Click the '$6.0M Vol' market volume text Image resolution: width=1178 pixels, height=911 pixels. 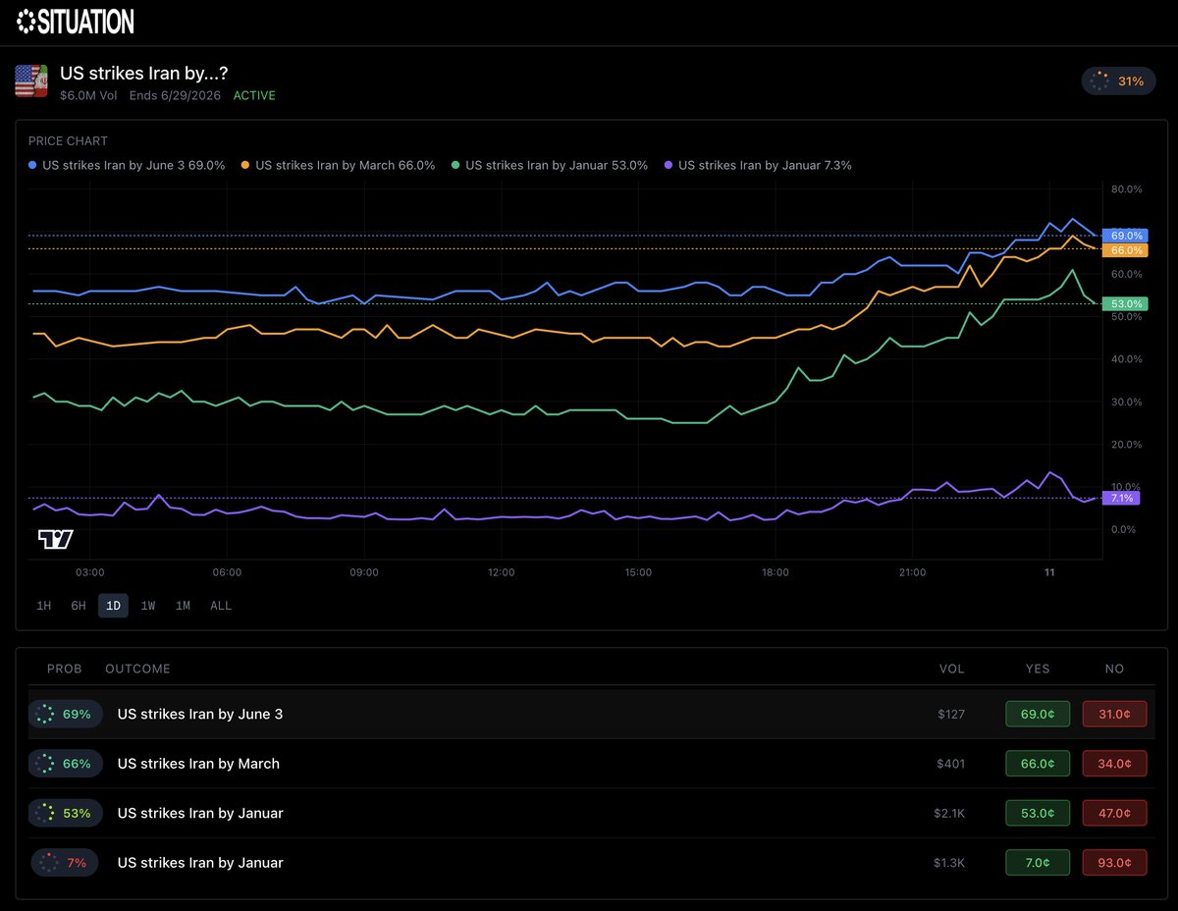90,95
